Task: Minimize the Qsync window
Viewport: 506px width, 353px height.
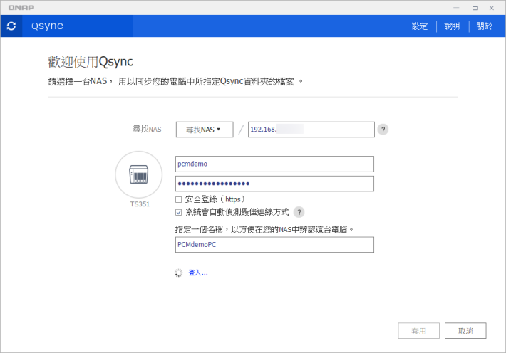Action: [x=456, y=8]
